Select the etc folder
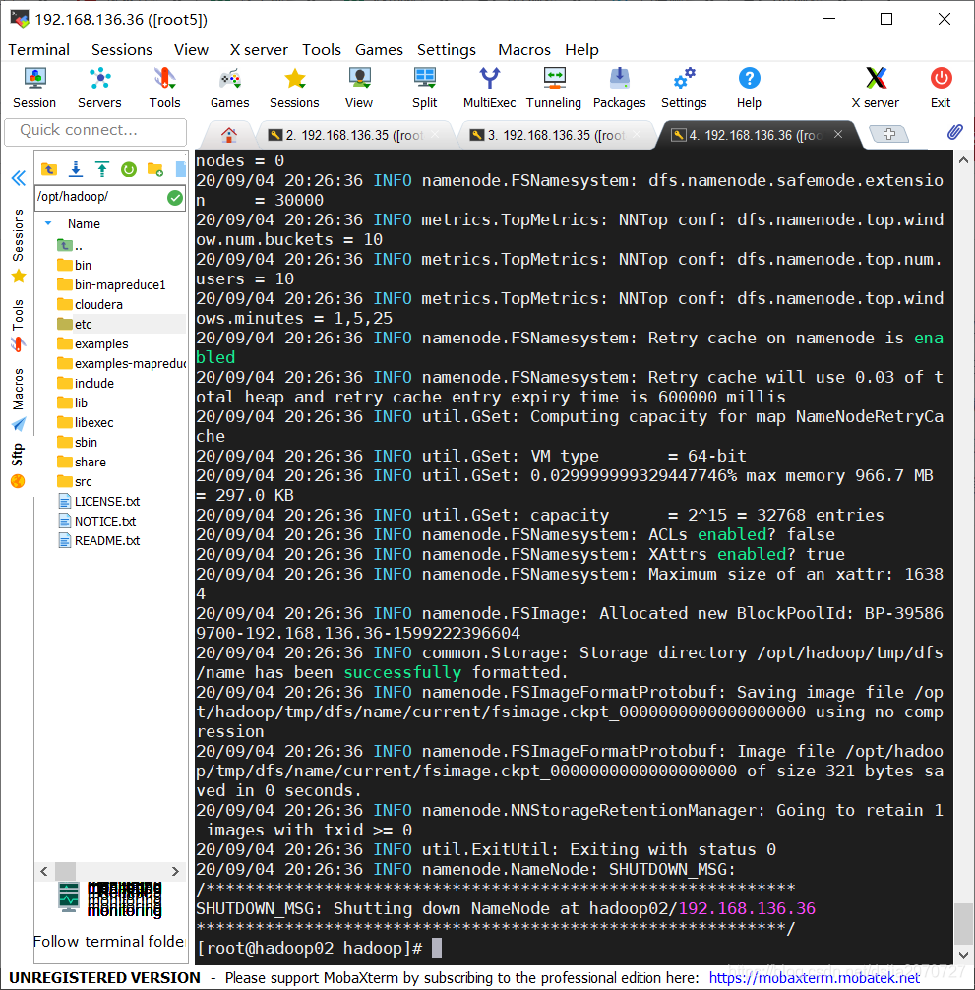Image resolution: width=975 pixels, height=990 pixels. 75,324
